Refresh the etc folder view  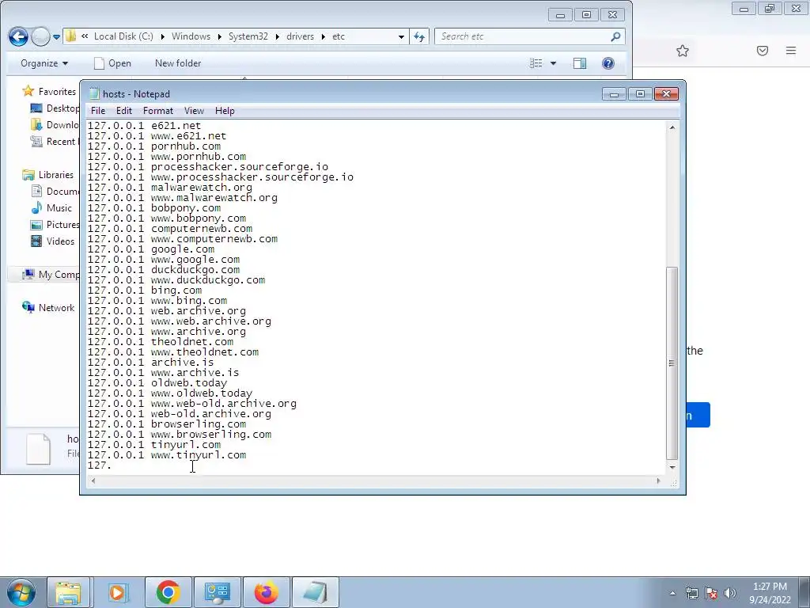point(419,36)
